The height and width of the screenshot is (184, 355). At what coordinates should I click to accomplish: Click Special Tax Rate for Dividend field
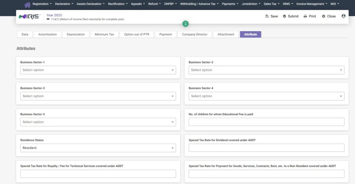[x=267, y=148]
